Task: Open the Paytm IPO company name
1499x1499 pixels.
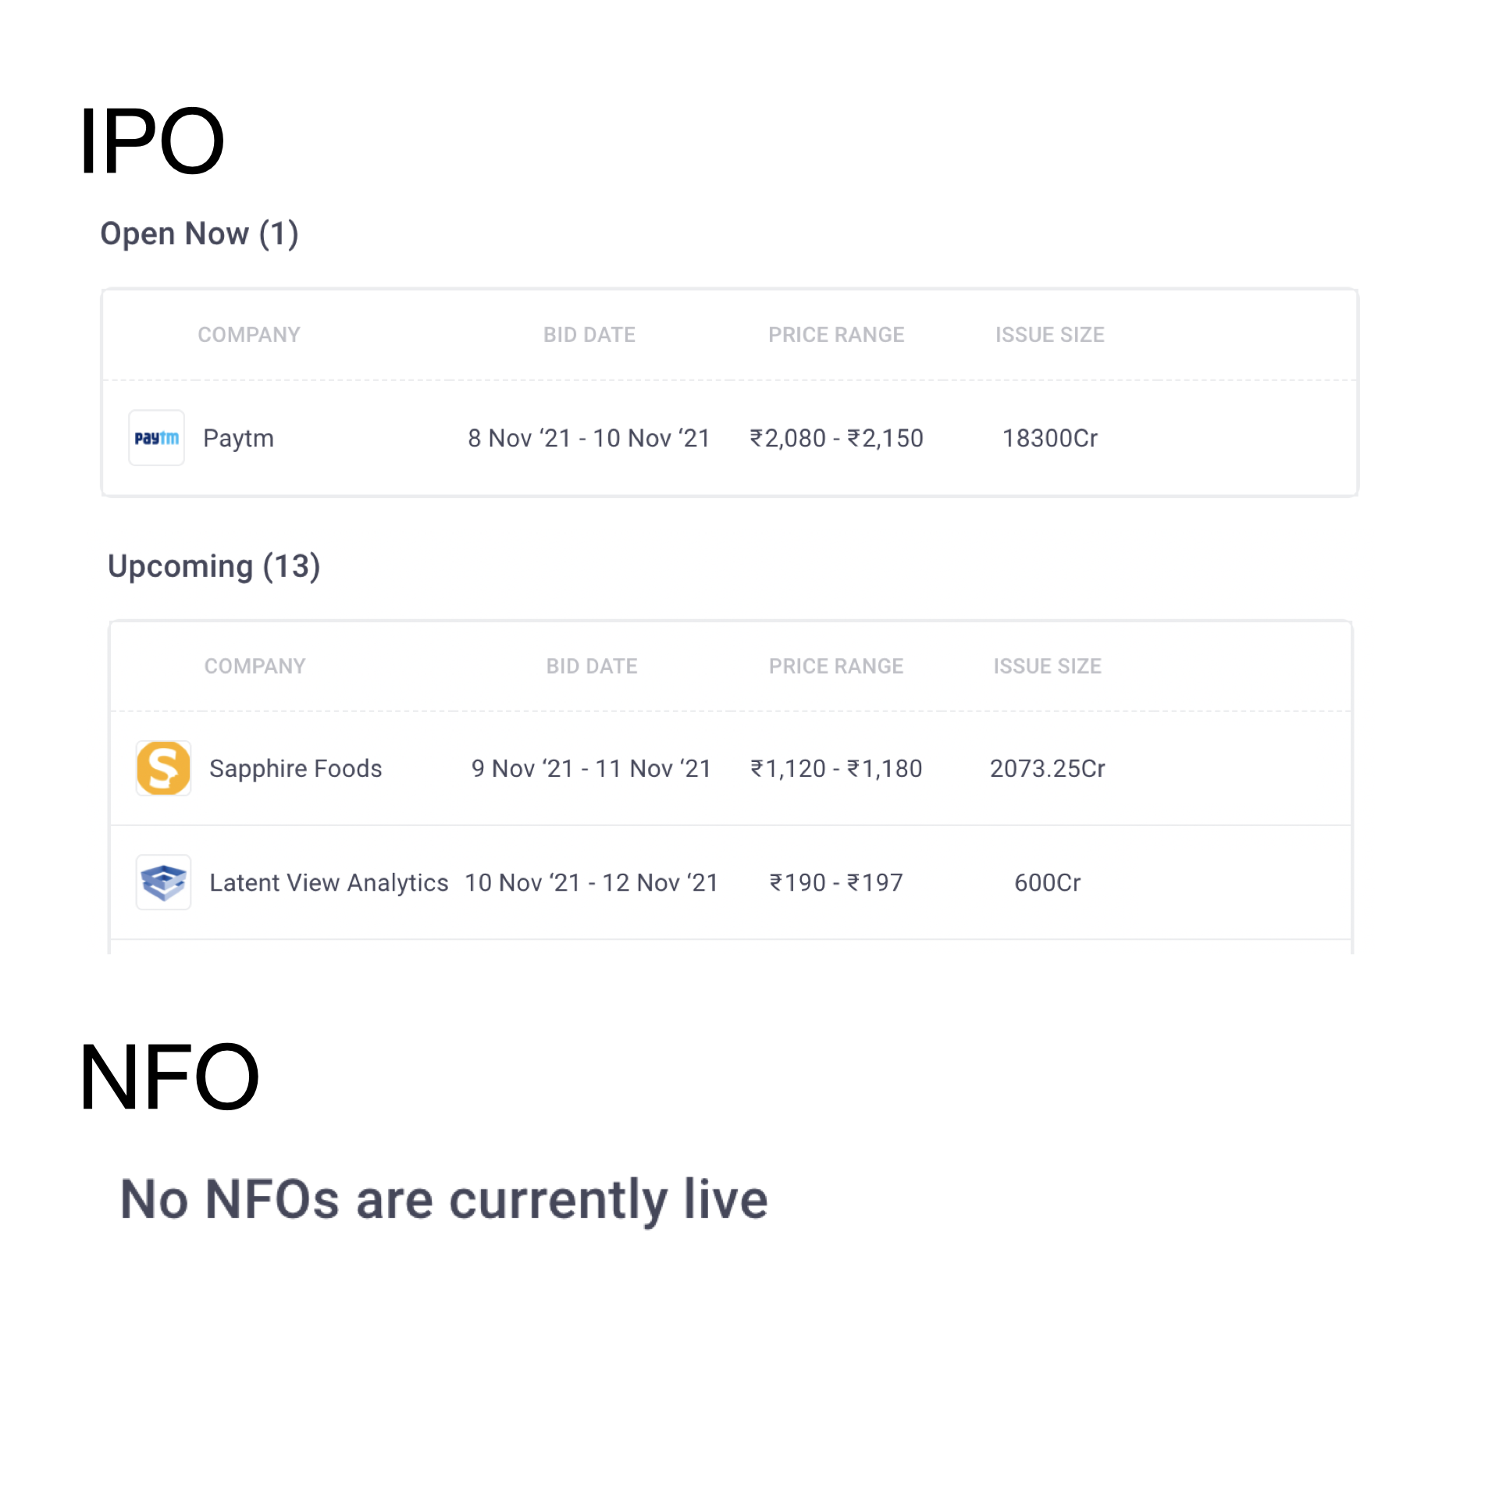Action: pos(238,438)
